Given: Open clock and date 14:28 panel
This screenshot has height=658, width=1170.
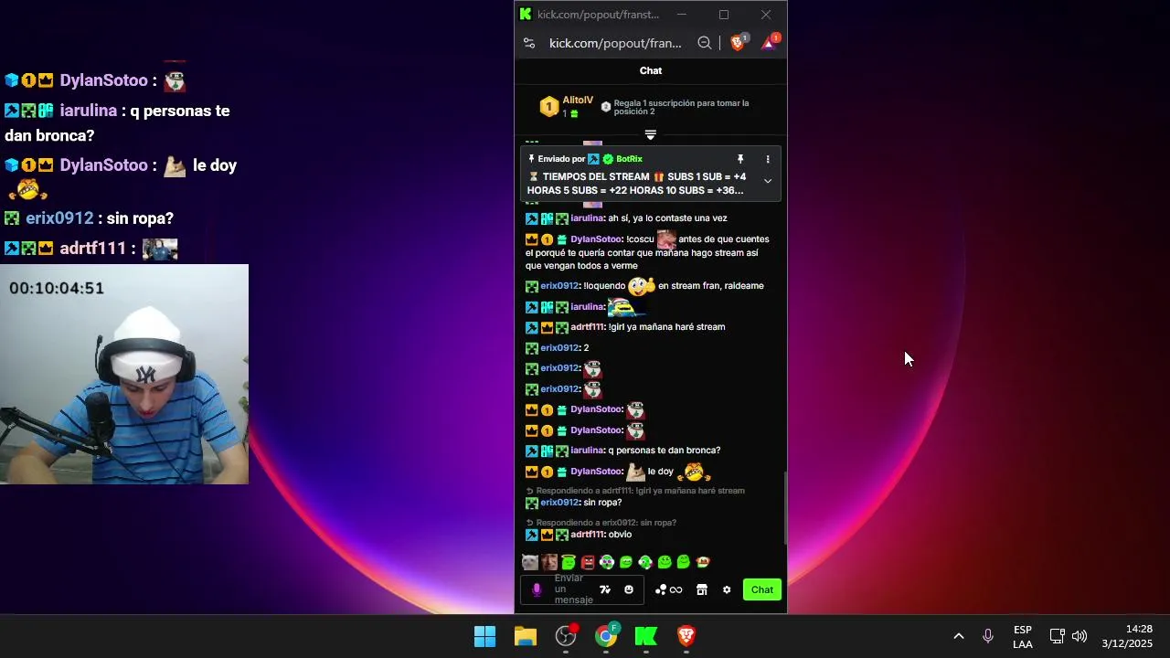Looking at the screenshot, I should [1127, 636].
